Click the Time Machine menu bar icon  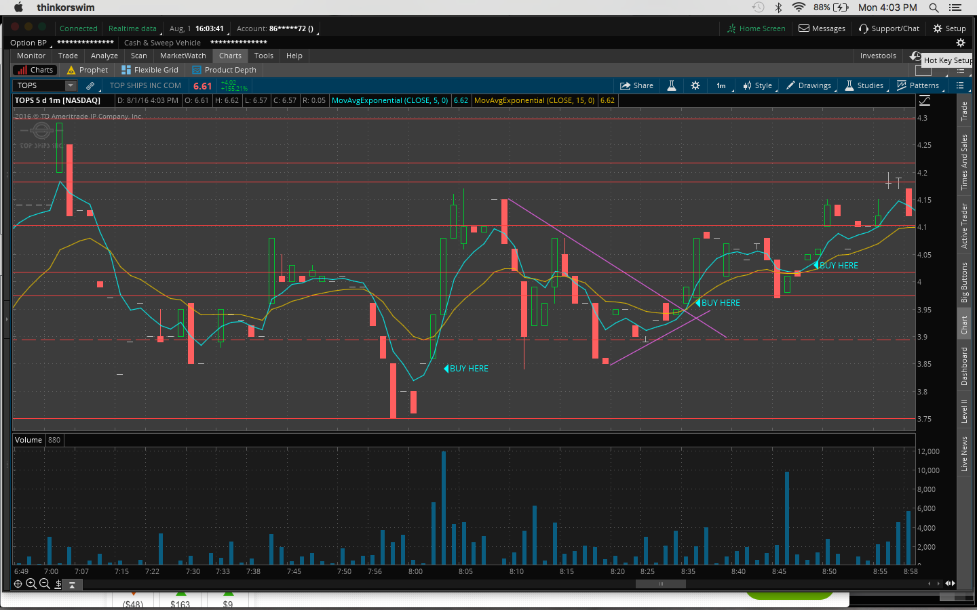point(759,7)
